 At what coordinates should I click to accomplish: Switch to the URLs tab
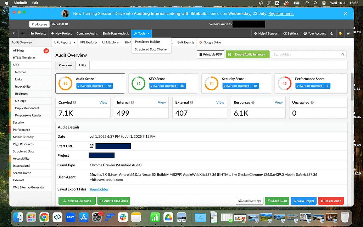coord(83,65)
